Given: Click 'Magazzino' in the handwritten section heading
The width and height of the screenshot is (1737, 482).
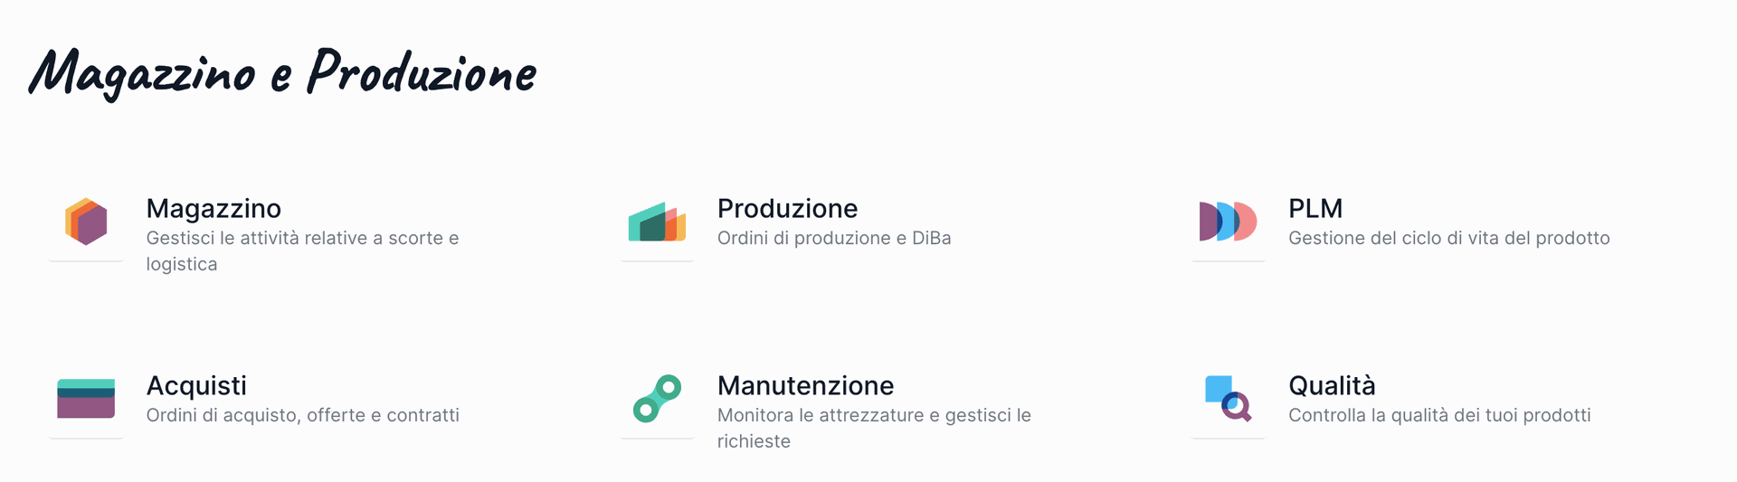Looking at the screenshot, I should click(143, 74).
